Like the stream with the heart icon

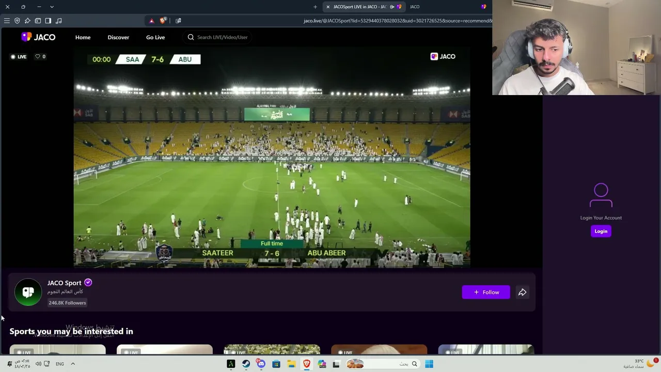(x=38, y=56)
